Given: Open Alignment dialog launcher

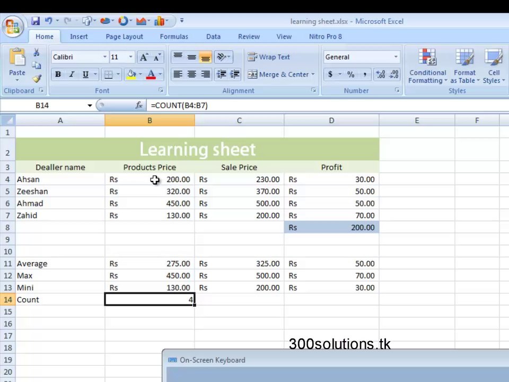Looking at the screenshot, I should 313,90.
